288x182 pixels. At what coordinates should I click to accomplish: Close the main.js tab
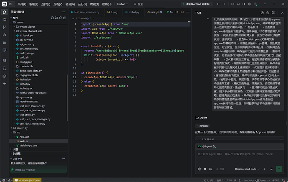[161, 12]
